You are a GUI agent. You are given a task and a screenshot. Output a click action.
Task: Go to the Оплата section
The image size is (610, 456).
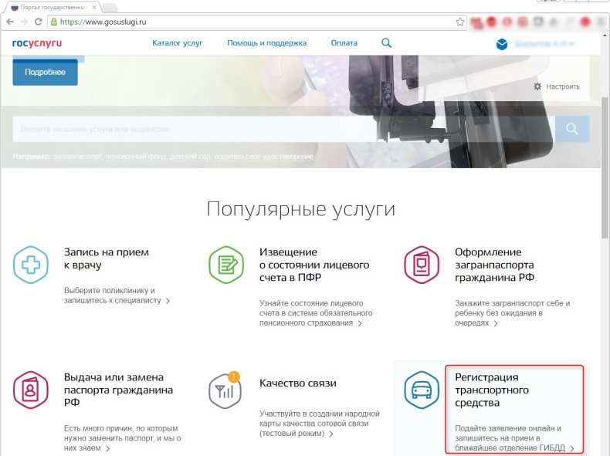(344, 43)
